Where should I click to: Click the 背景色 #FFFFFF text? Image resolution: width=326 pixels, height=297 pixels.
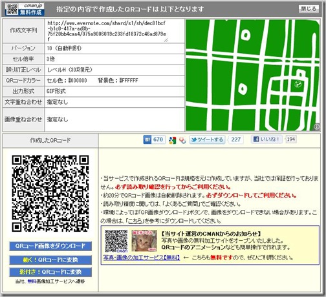(118, 81)
